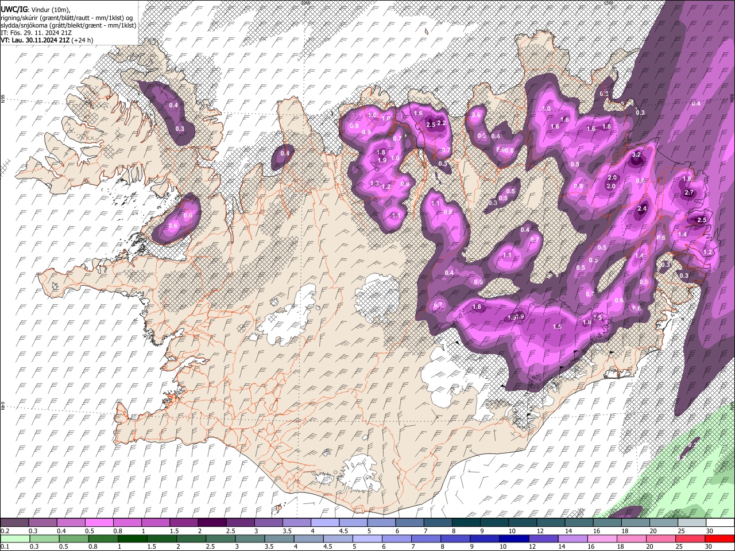This screenshot has width=735, height=551.
Task: Select upper legend light lavender swatch at 4
Action: click(324, 523)
